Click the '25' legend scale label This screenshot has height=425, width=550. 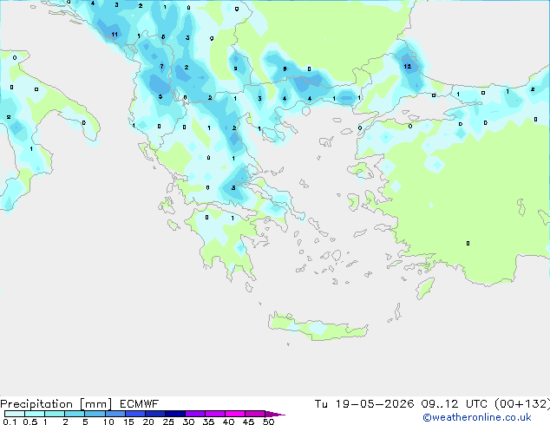tap(168, 422)
